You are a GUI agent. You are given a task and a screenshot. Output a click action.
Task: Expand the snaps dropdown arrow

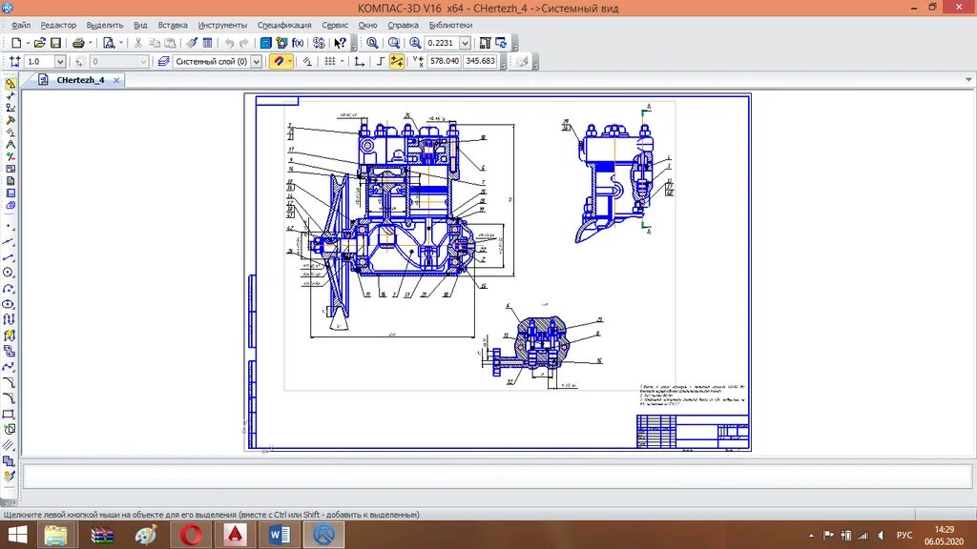[x=290, y=61]
